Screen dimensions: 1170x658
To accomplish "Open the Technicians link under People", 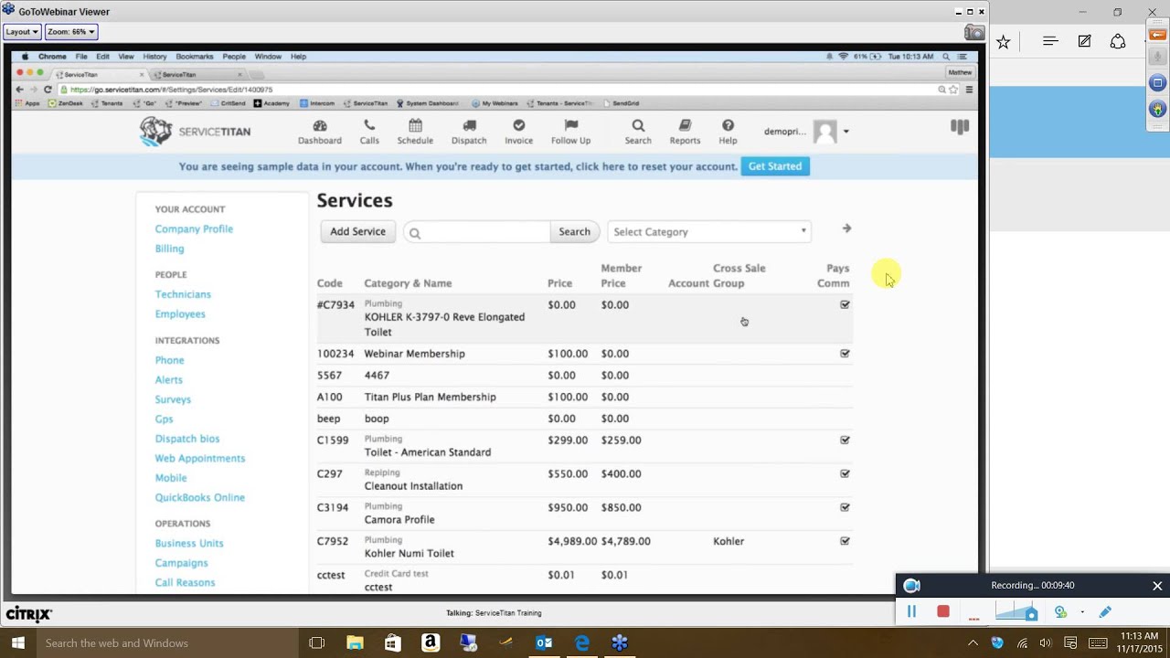I will (183, 294).
